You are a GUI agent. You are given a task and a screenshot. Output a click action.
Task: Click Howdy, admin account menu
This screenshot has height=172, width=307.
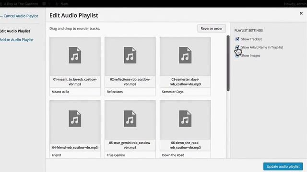(295, 4)
